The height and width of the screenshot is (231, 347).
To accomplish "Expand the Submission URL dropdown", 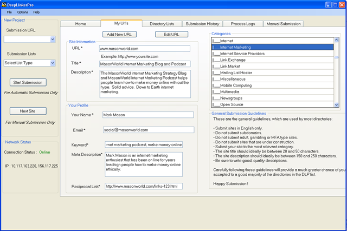I will (x=53, y=39).
